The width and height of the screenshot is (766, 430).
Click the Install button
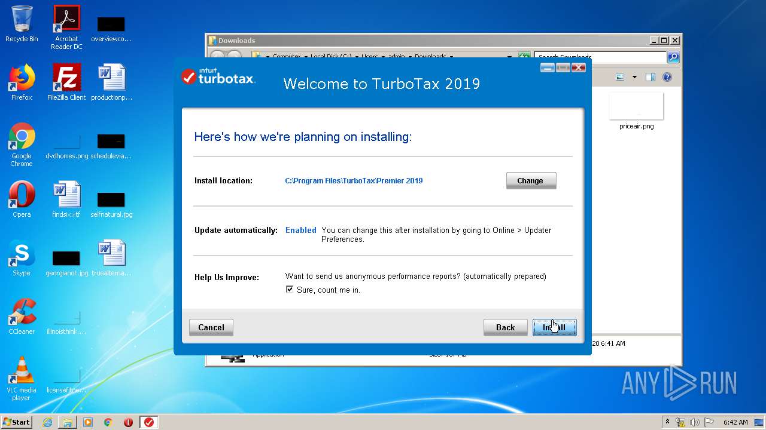point(555,327)
